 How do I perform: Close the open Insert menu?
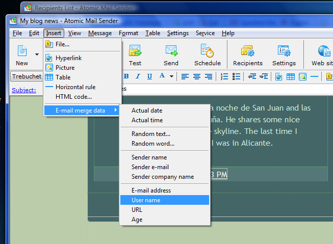pos(54,33)
